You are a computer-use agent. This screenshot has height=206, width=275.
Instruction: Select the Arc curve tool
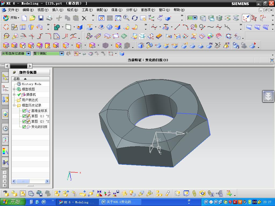[x=185, y=27]
